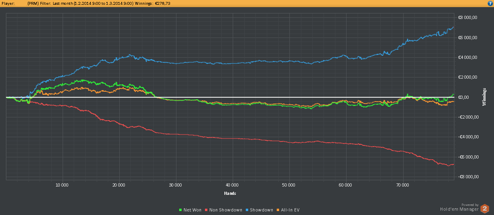The image size is (494, 215).
Task: Open help via the blue question mark icon
Action: [490, 3]
